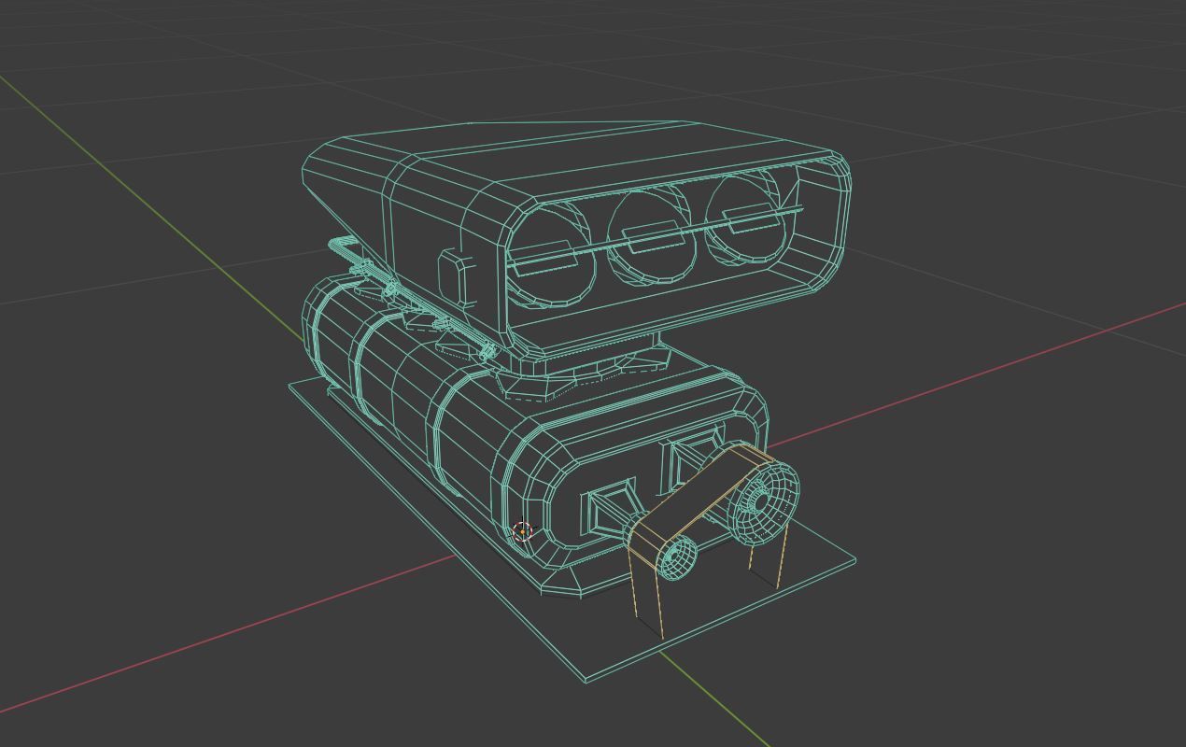1186x747 pixels.
Task: Select the small rounded box on scoop side
Action: pyautogui.click(x=457, y=277)
